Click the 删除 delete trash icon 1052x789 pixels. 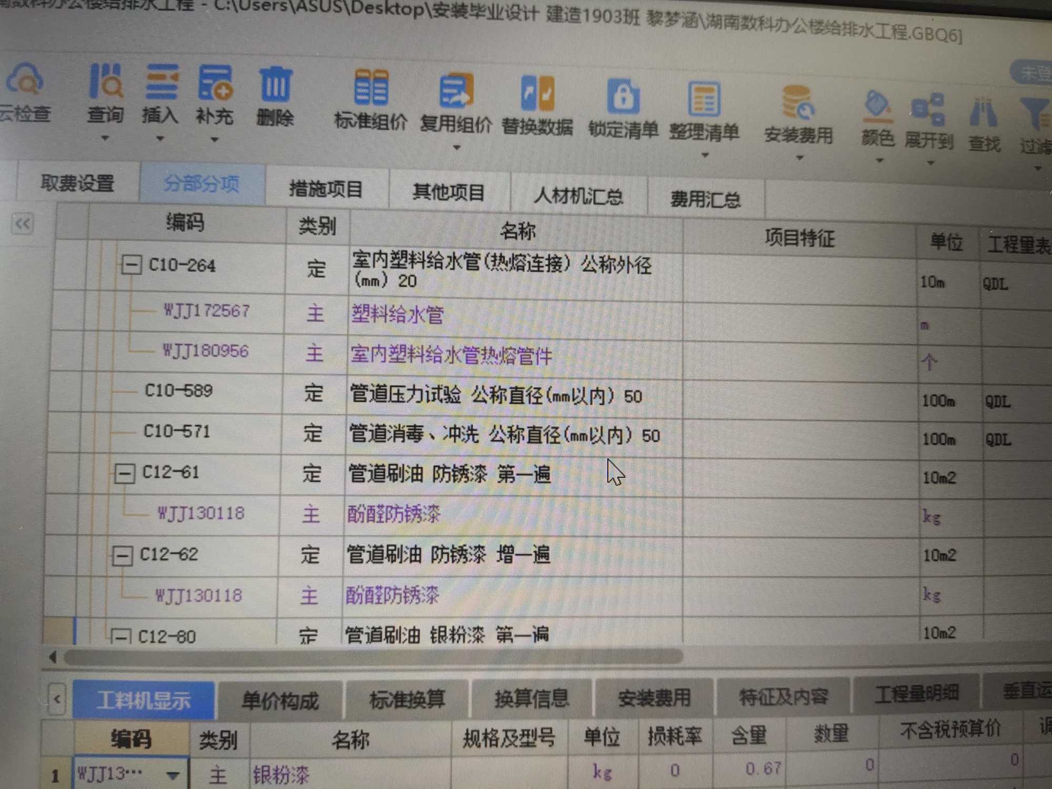tap(276, 84)
